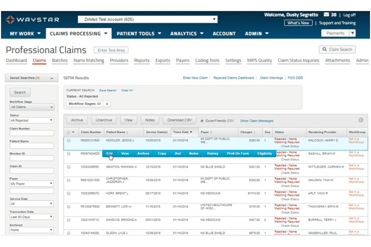This screenshot has width=371, height=247.
Task: Click the print icon above the table
Action: pyautogui.click(x=361, y=120)
